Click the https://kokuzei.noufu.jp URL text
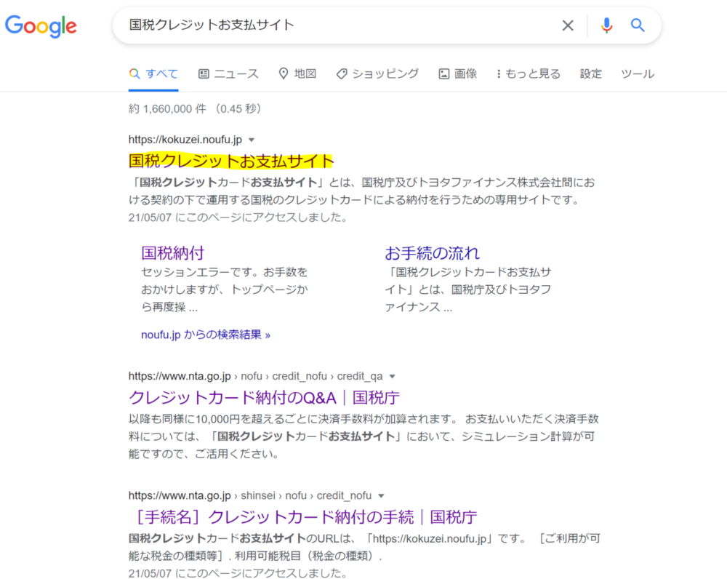Image resolution: width=727 pixels, height=579 pixels. coord(185,140)
